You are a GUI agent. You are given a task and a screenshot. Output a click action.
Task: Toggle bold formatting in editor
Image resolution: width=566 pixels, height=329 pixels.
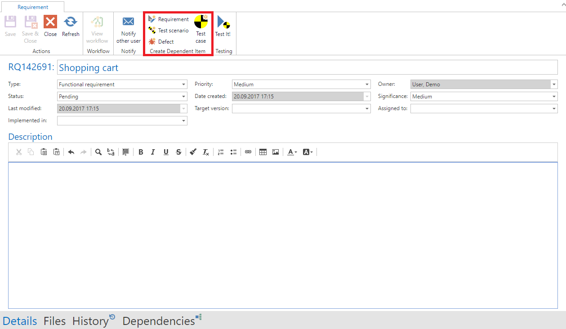tap(141, 152)
